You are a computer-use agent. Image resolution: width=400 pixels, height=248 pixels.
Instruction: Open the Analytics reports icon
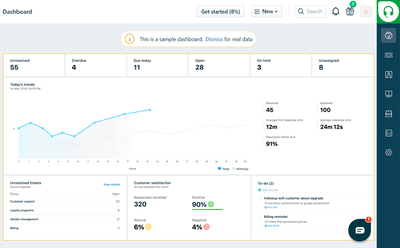388,133
